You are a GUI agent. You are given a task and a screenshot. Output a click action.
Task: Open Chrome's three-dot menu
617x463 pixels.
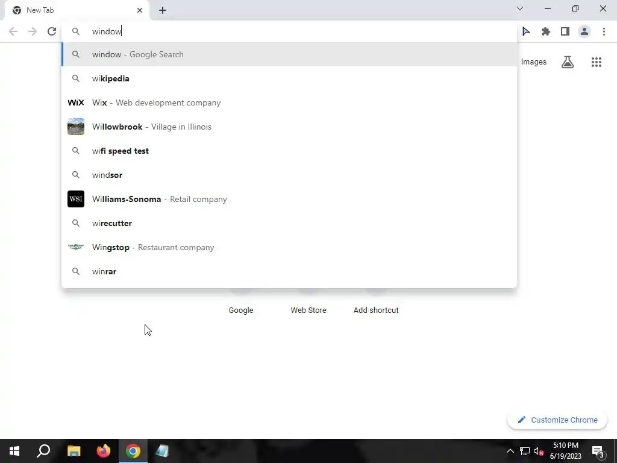coord(604,31)
